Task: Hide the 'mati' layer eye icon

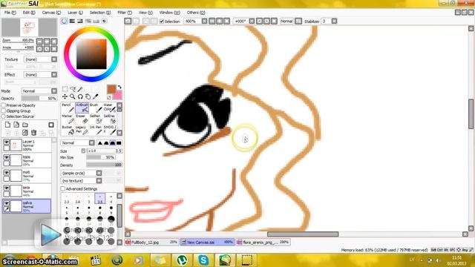Action: [7, 173]
